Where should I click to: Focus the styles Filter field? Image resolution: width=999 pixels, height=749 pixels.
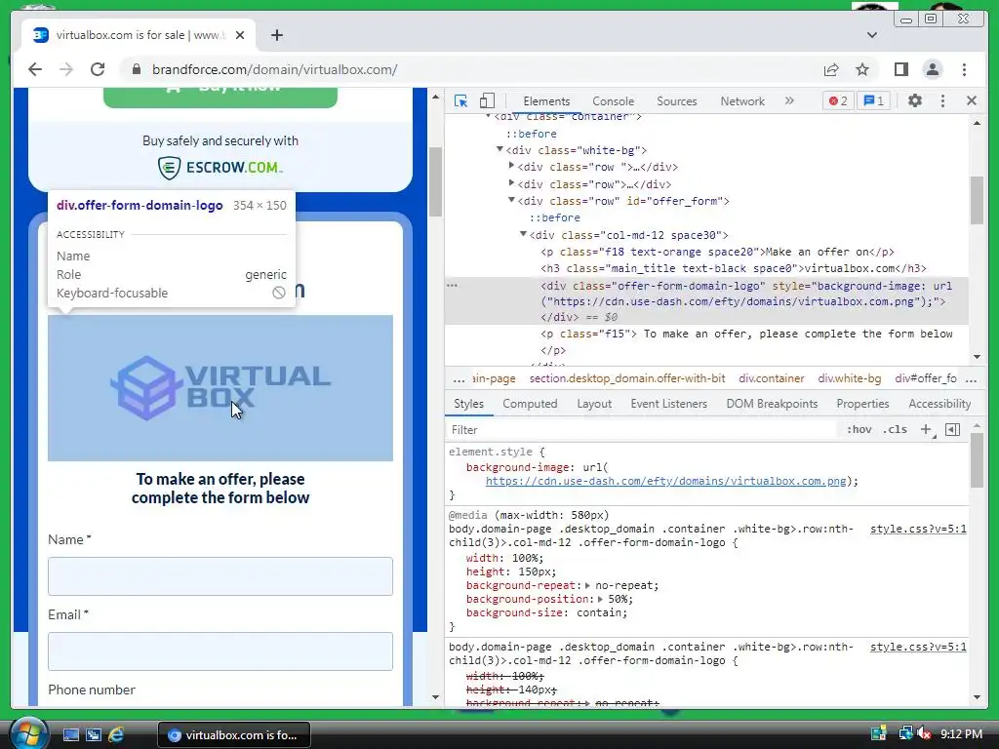(644, 430)
